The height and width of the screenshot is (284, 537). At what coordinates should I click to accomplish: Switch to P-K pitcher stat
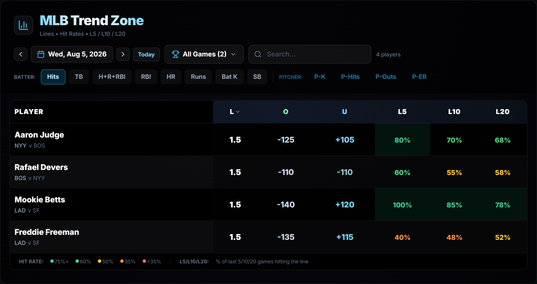click(320, 77)
